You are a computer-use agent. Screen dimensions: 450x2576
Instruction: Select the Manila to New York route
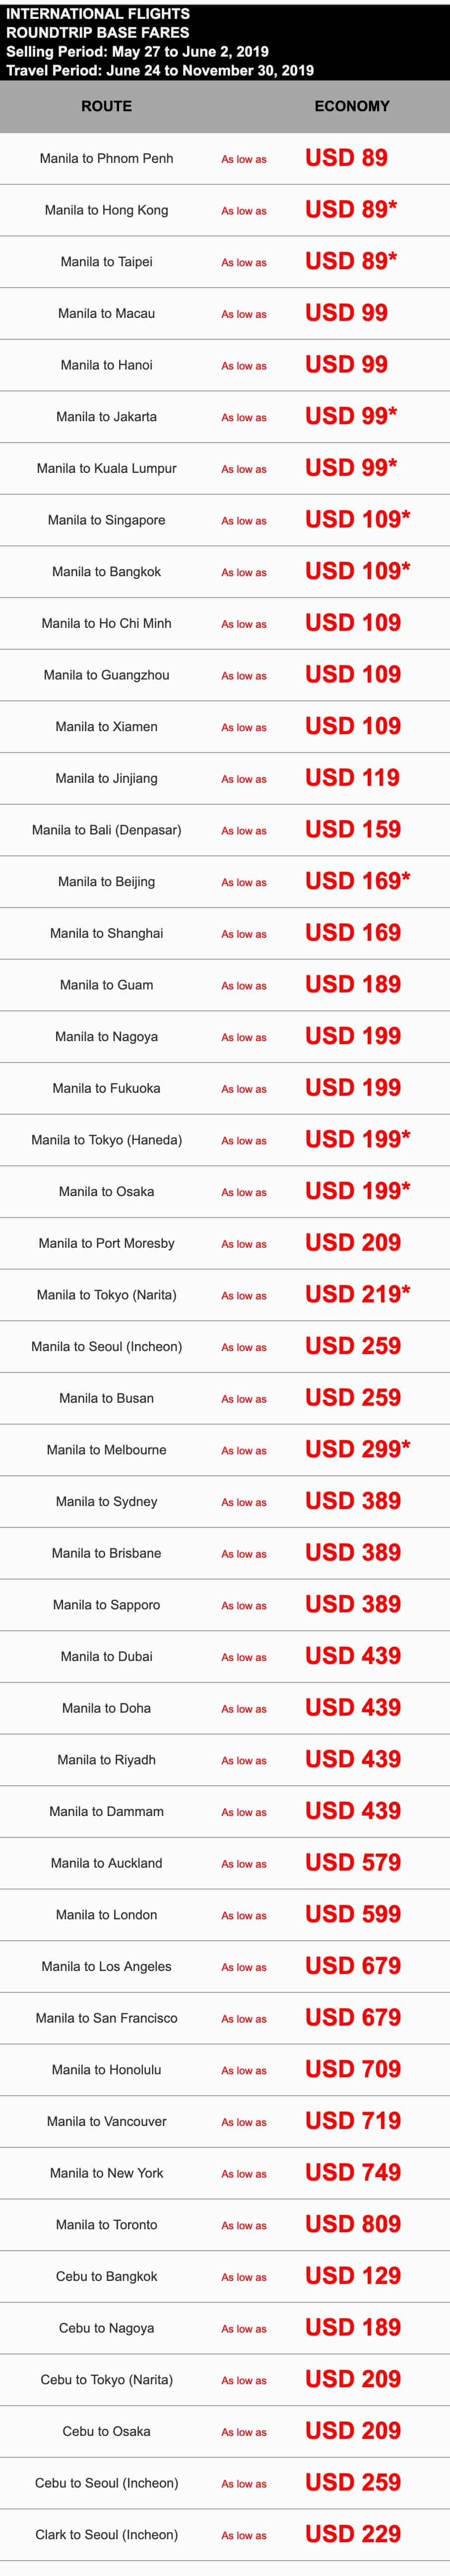click(106, 2173)
